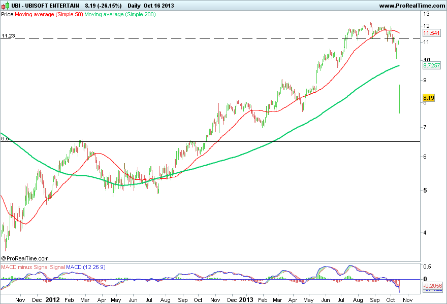This screenshot has height=304, width=447.
Task: Click the Feb label just after 2013
Action: (x=263, y=300)
